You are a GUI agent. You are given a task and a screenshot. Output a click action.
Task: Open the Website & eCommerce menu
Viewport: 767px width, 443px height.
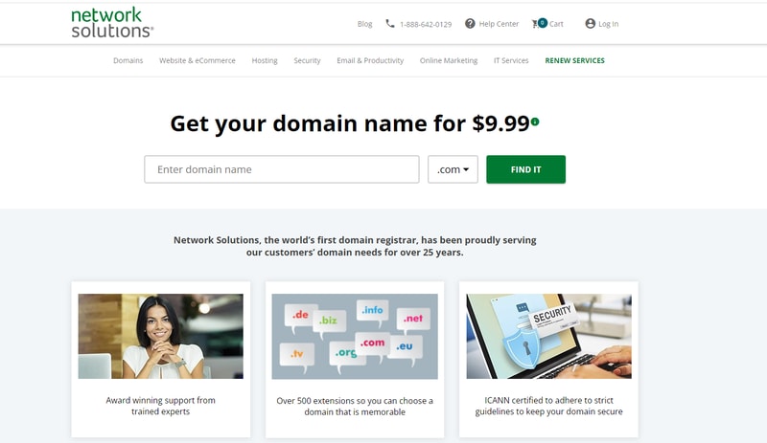click(x=198, y=60)
